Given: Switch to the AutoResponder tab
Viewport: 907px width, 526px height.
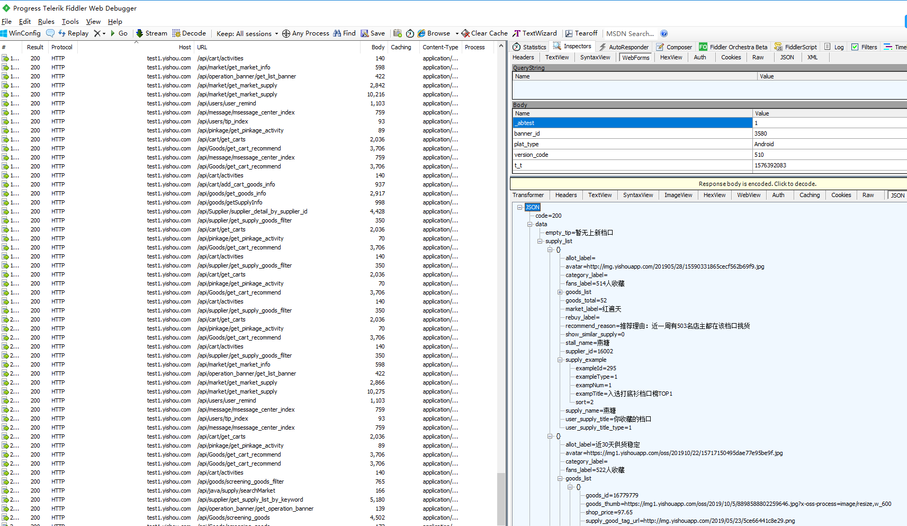Looking at the screenshot, I should tap(624, 47).
